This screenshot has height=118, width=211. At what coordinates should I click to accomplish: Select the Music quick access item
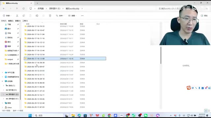coord(9,42)
